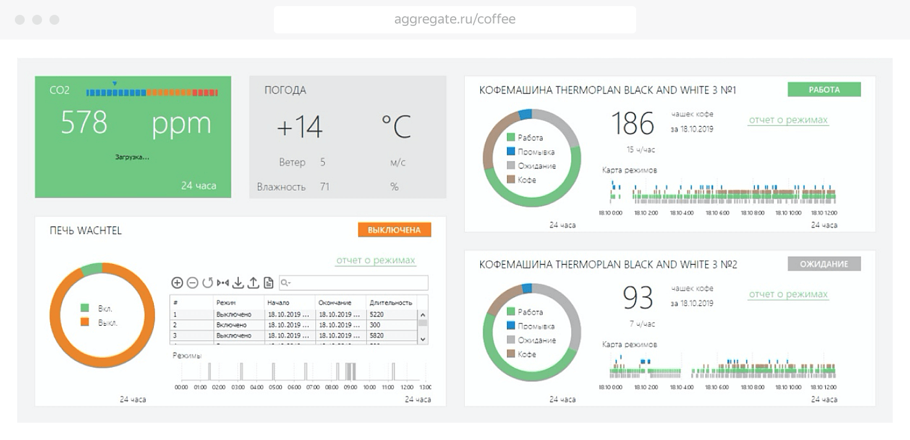The height and width of the screenshot is (440, 910).
Task: Click the search field in oven table
Action: coord(354,283)
